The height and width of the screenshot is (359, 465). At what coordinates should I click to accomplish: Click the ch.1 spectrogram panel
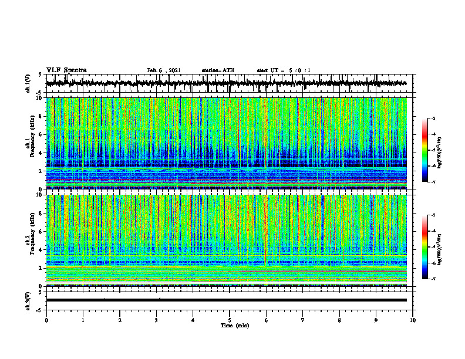(226, 143)
